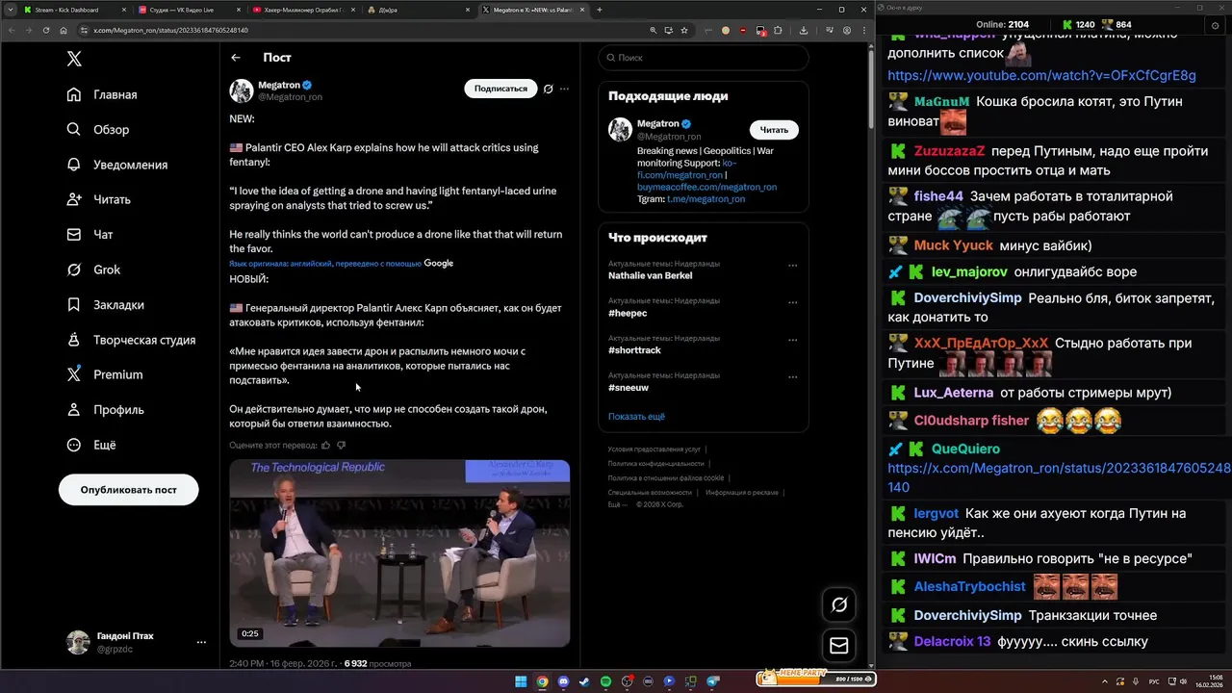Open post options three-dot menu
Screen dimensions: 1232x693
565,89
